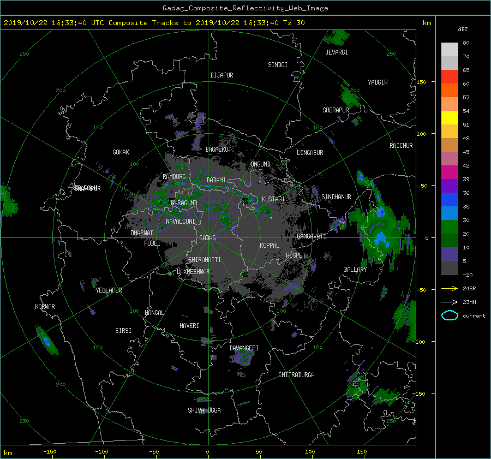Image resolution: width=491 pixels, height=459 pixels.
Task: Click the BIJAPUR city label
Action: coord(221,75)
